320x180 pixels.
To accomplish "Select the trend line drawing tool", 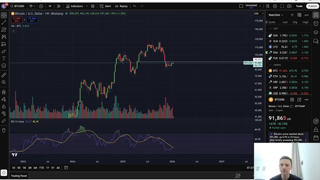I will point(4,23).
